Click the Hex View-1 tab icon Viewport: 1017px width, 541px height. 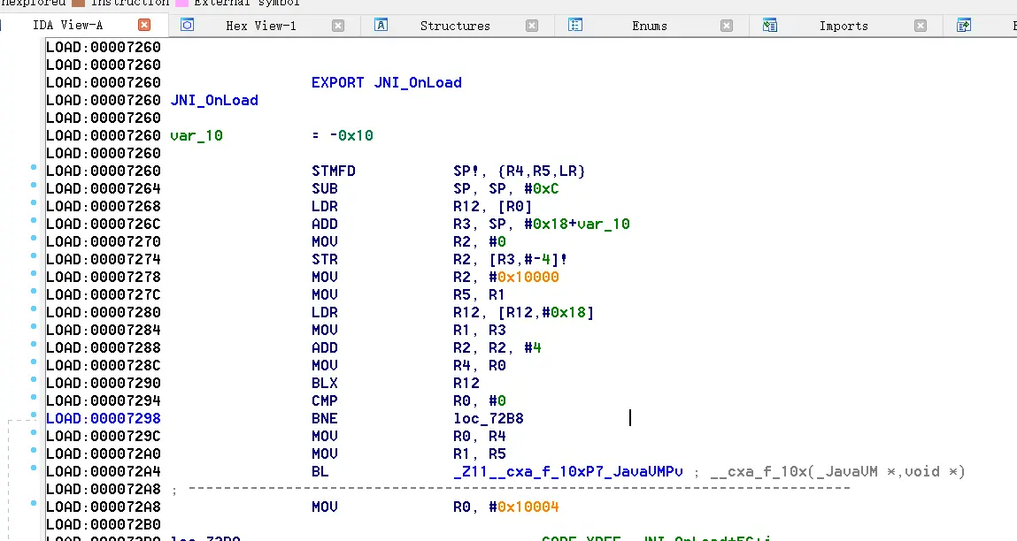pyautogui.click(x=187, y=25)
